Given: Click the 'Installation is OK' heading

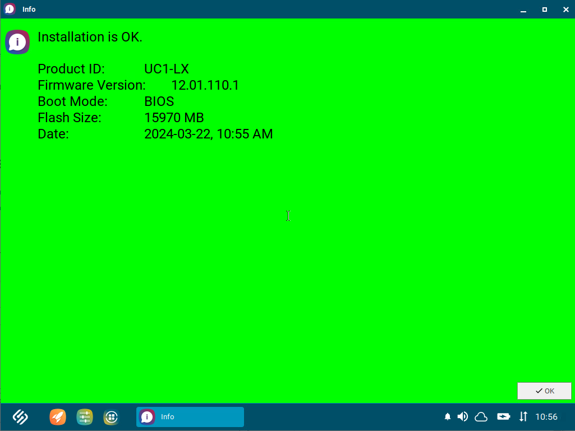Looking at the screenshot, I should click(x=90, y=37).
